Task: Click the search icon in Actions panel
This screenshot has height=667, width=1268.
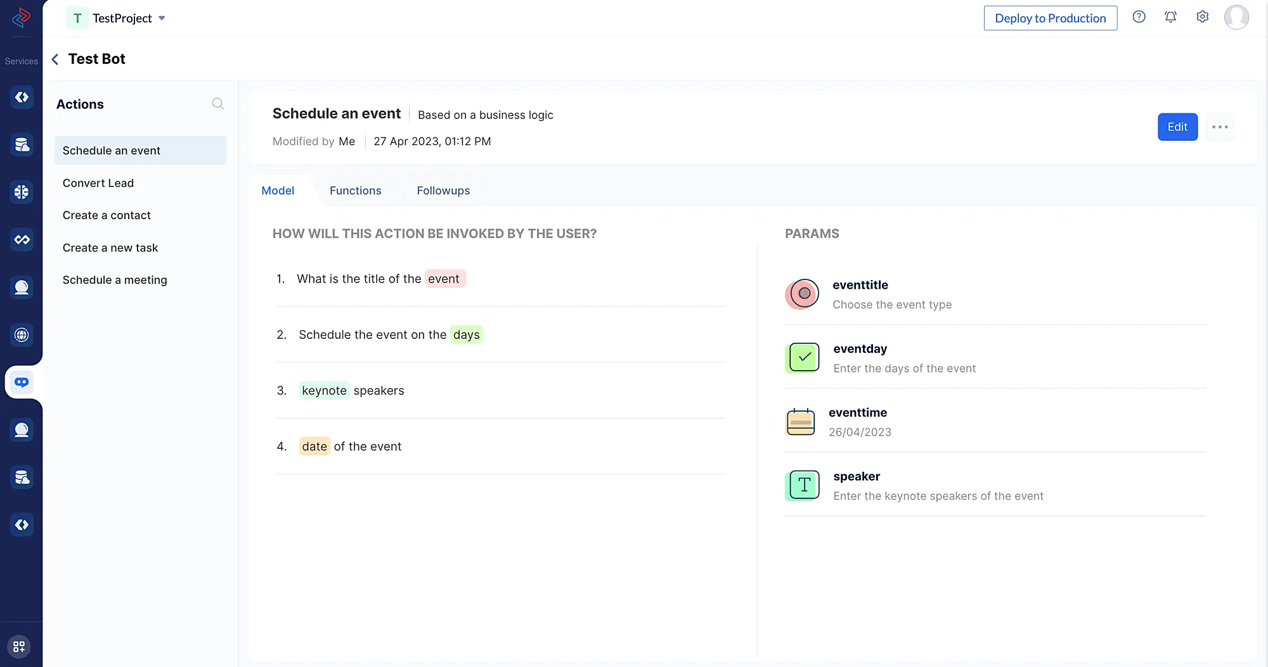Action: 217,104
